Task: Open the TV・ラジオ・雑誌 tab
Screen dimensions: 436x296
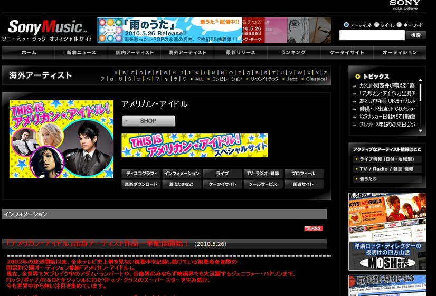Action: tap(263, 174)
